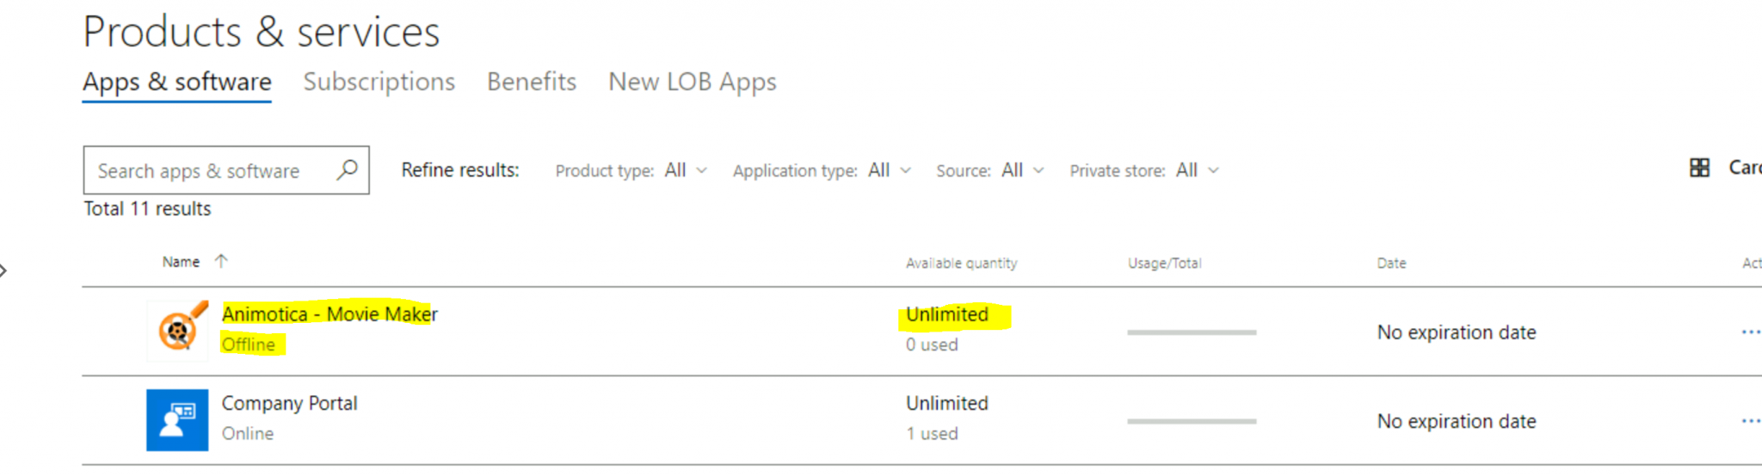
Task: Open the Company Portal app icon
Action: point(177,420)
